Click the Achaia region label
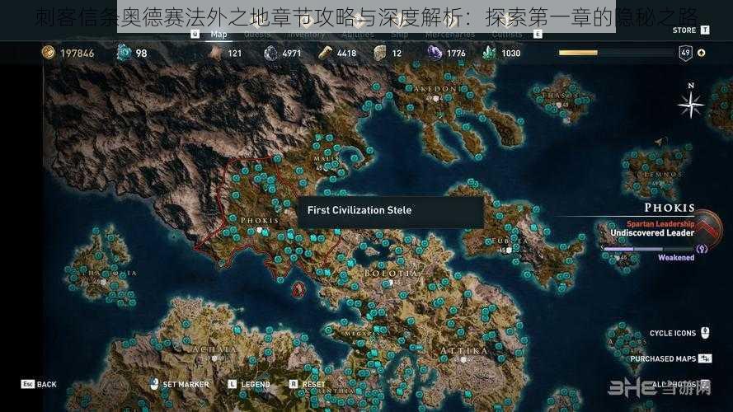 coord(214,349)
